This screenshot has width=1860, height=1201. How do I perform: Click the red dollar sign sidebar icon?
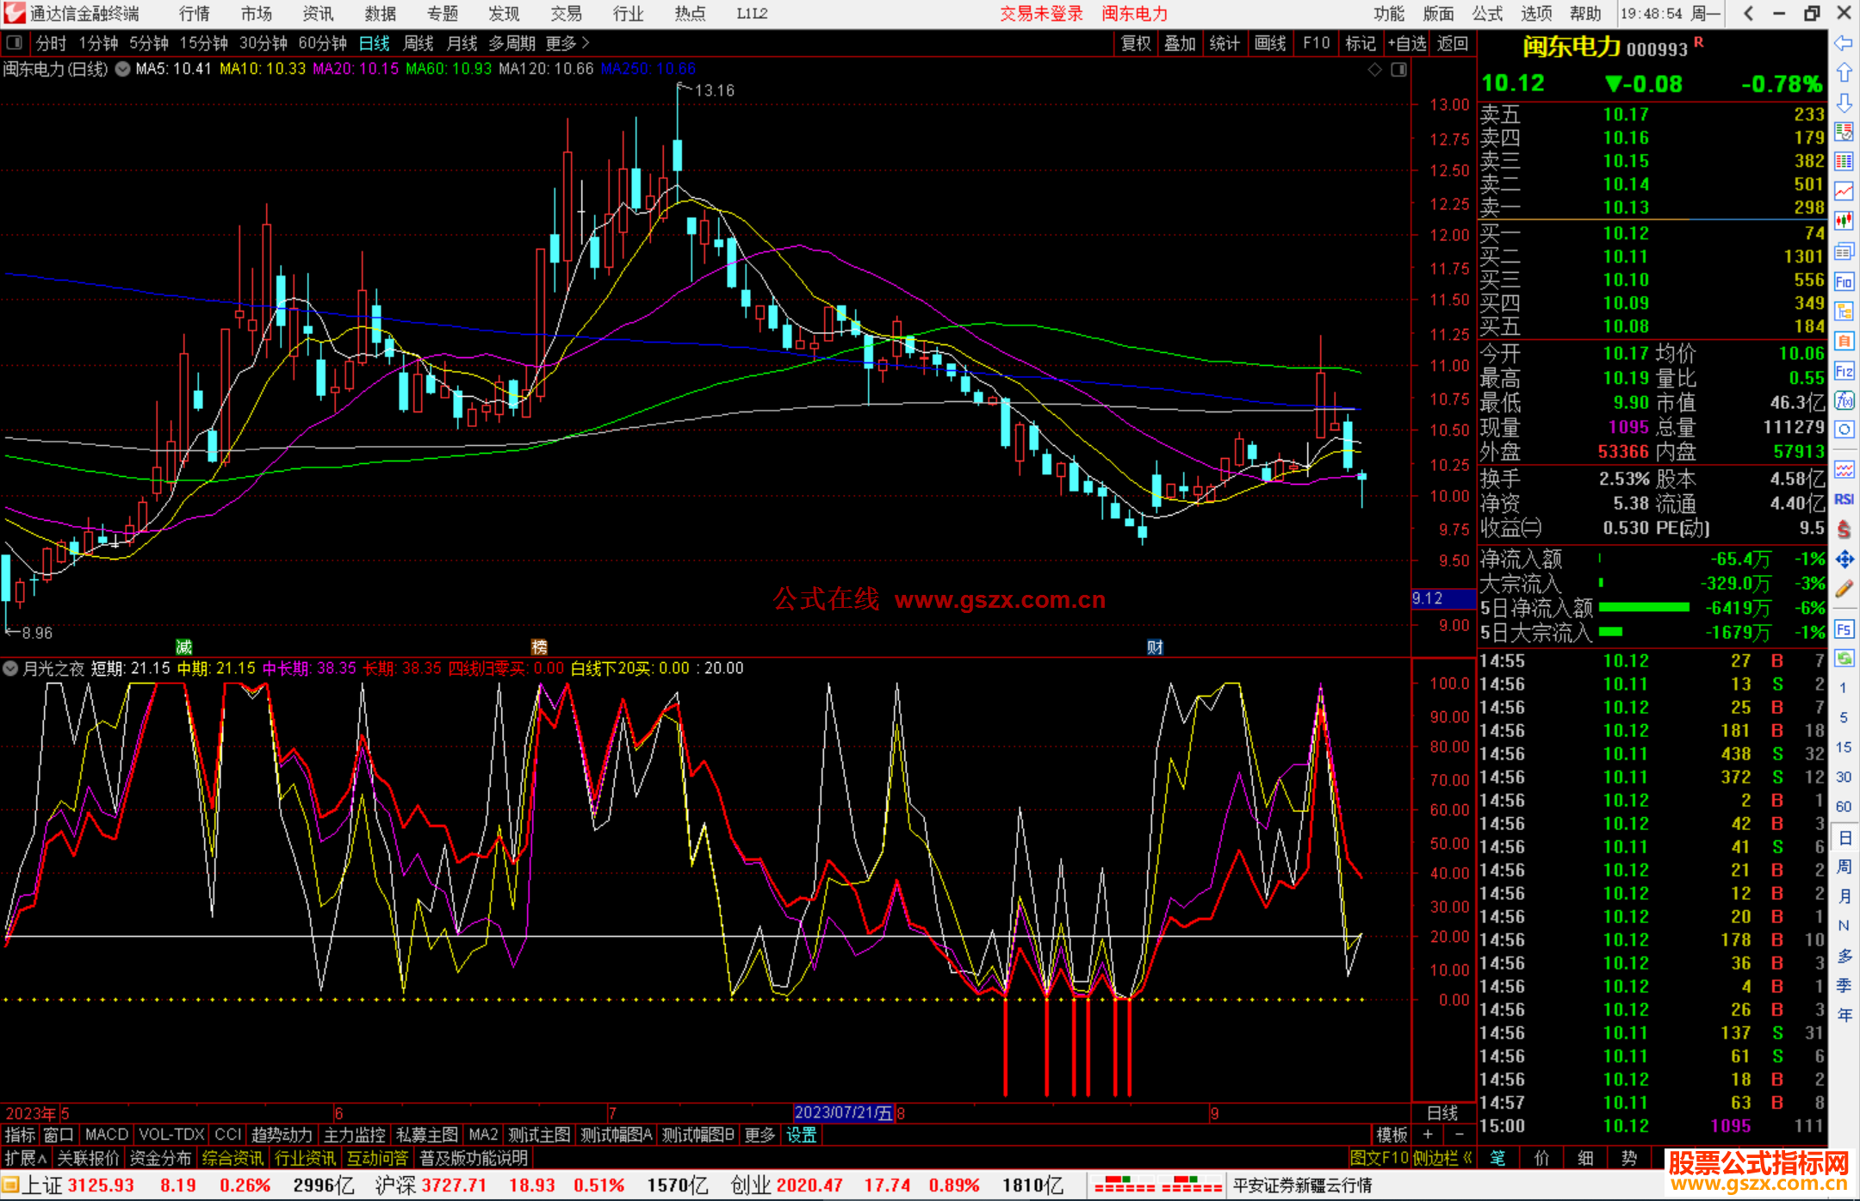tap(1844, 529)
